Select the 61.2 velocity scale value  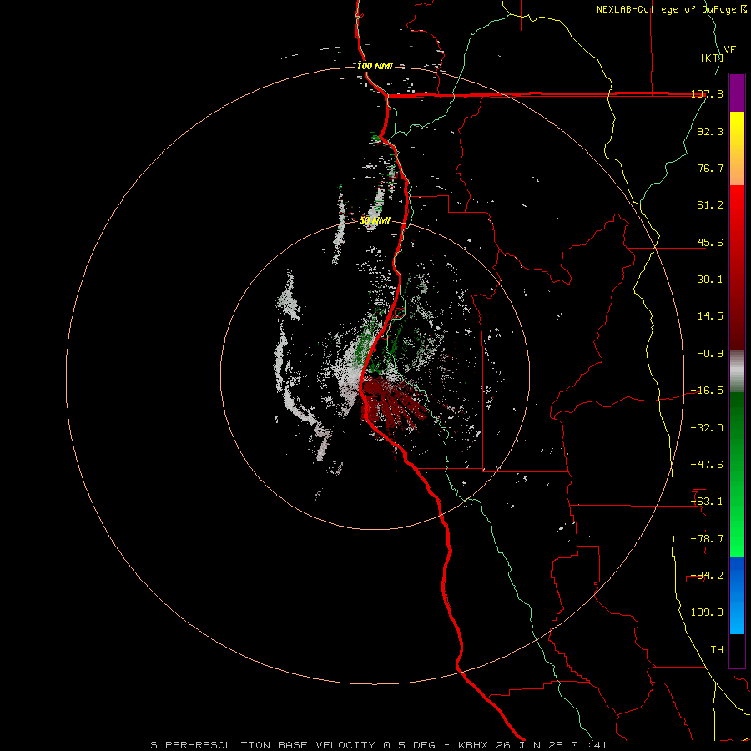710,205
